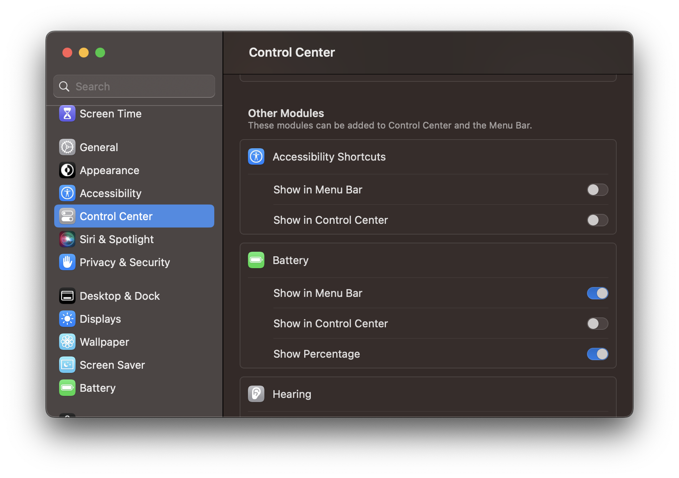This screenshot has height=478, width=679.
Task: Turn off Battery Show in Menu Bar
Action: click(598, 293)
